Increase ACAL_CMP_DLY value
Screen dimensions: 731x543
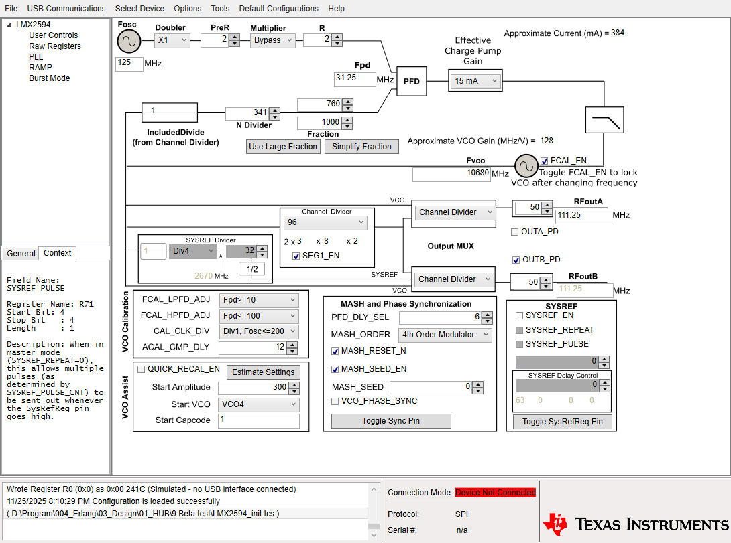coord(292,345)
